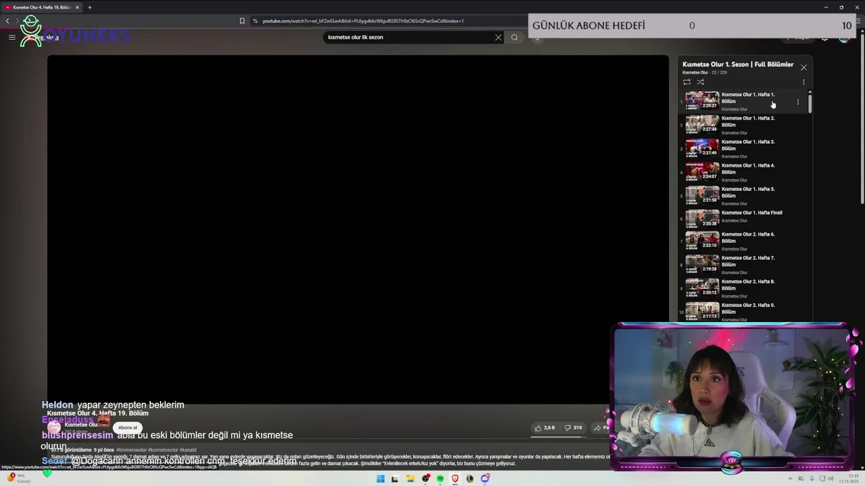
Task: Click thumbnail with duration 2:21:49
Action: click(x=702, y=148)
